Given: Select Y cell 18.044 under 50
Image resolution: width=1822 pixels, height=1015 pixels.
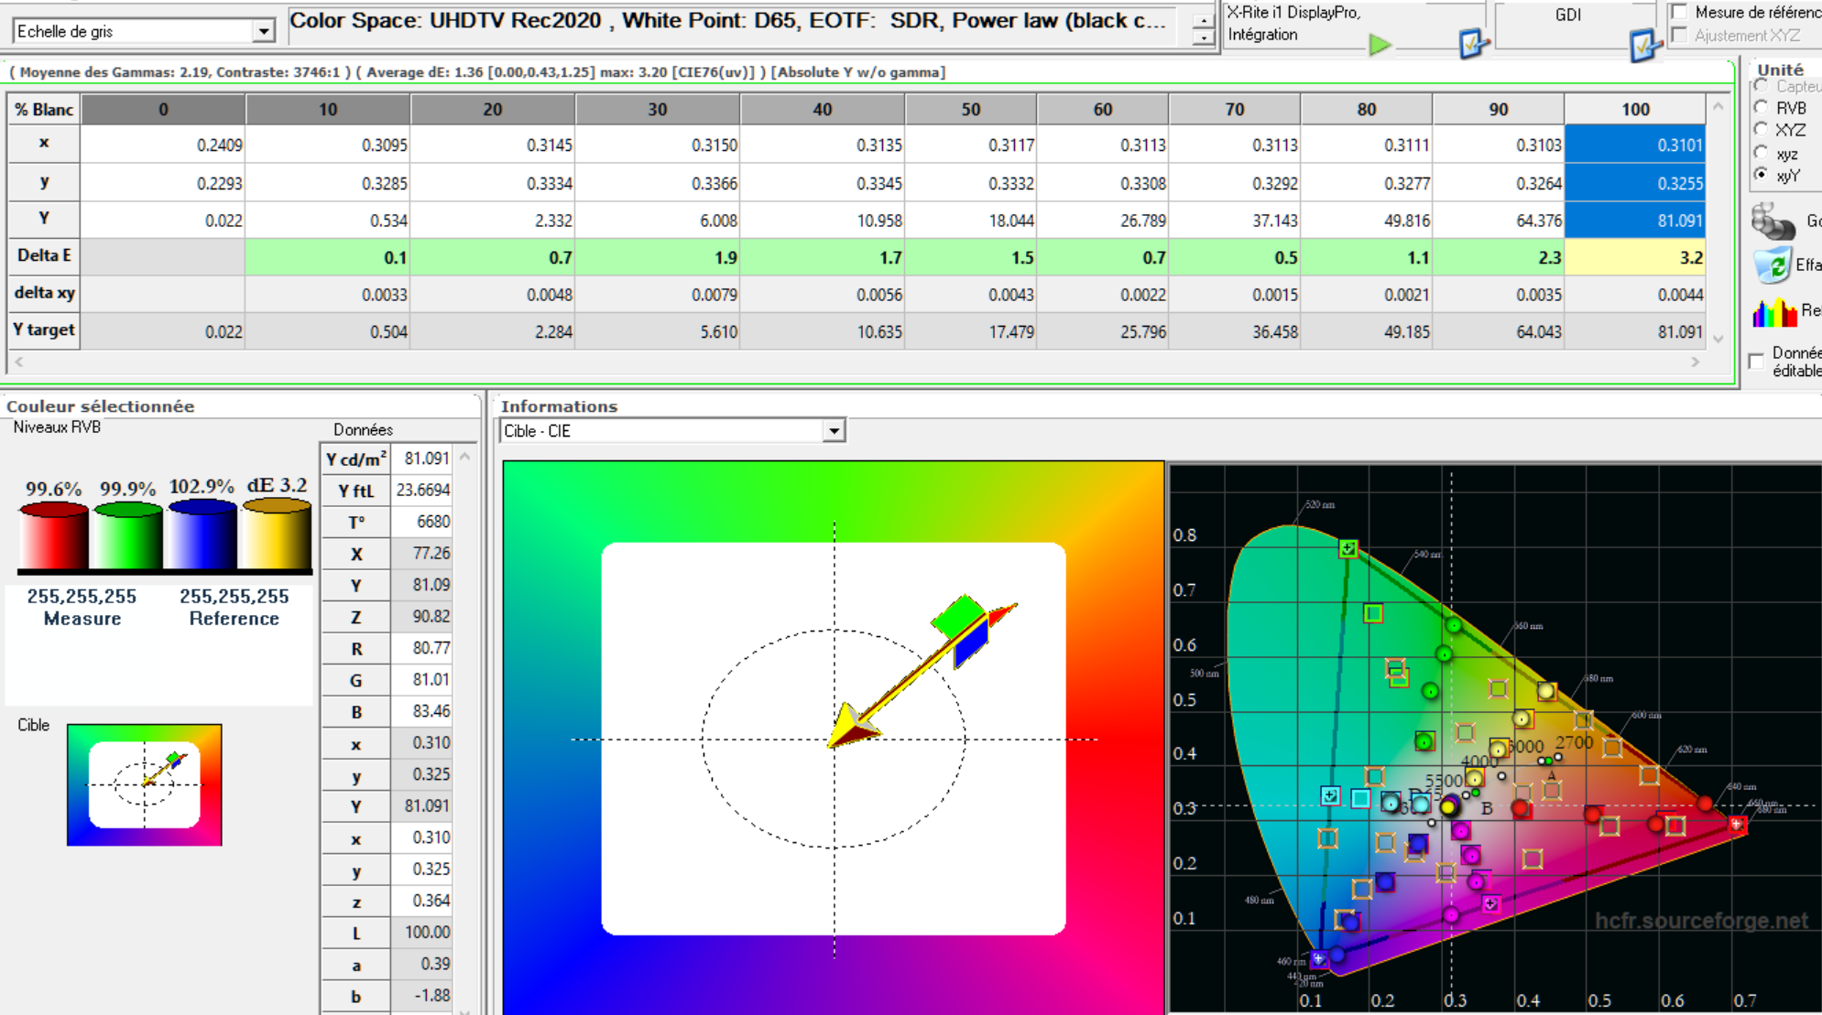Looking at the screenshot, I should click(971, 220).
